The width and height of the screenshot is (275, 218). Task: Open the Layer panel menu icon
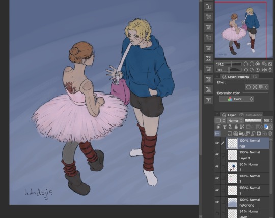[217, 115]
